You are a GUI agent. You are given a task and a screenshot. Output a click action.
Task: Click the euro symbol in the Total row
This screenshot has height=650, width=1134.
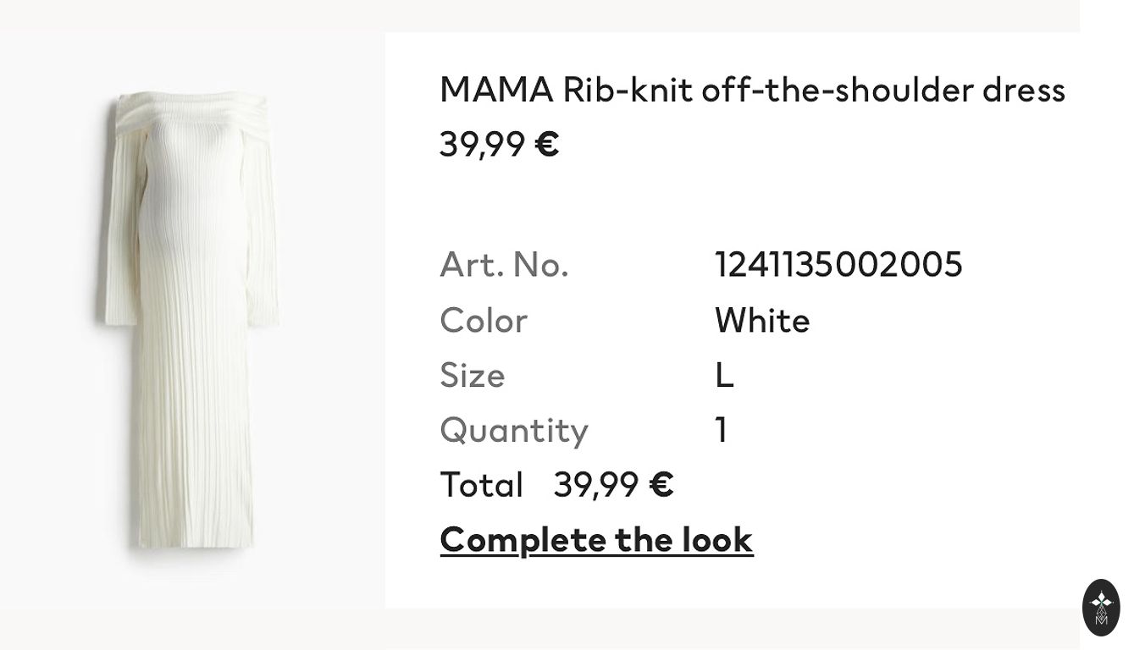tap(661, 485)
